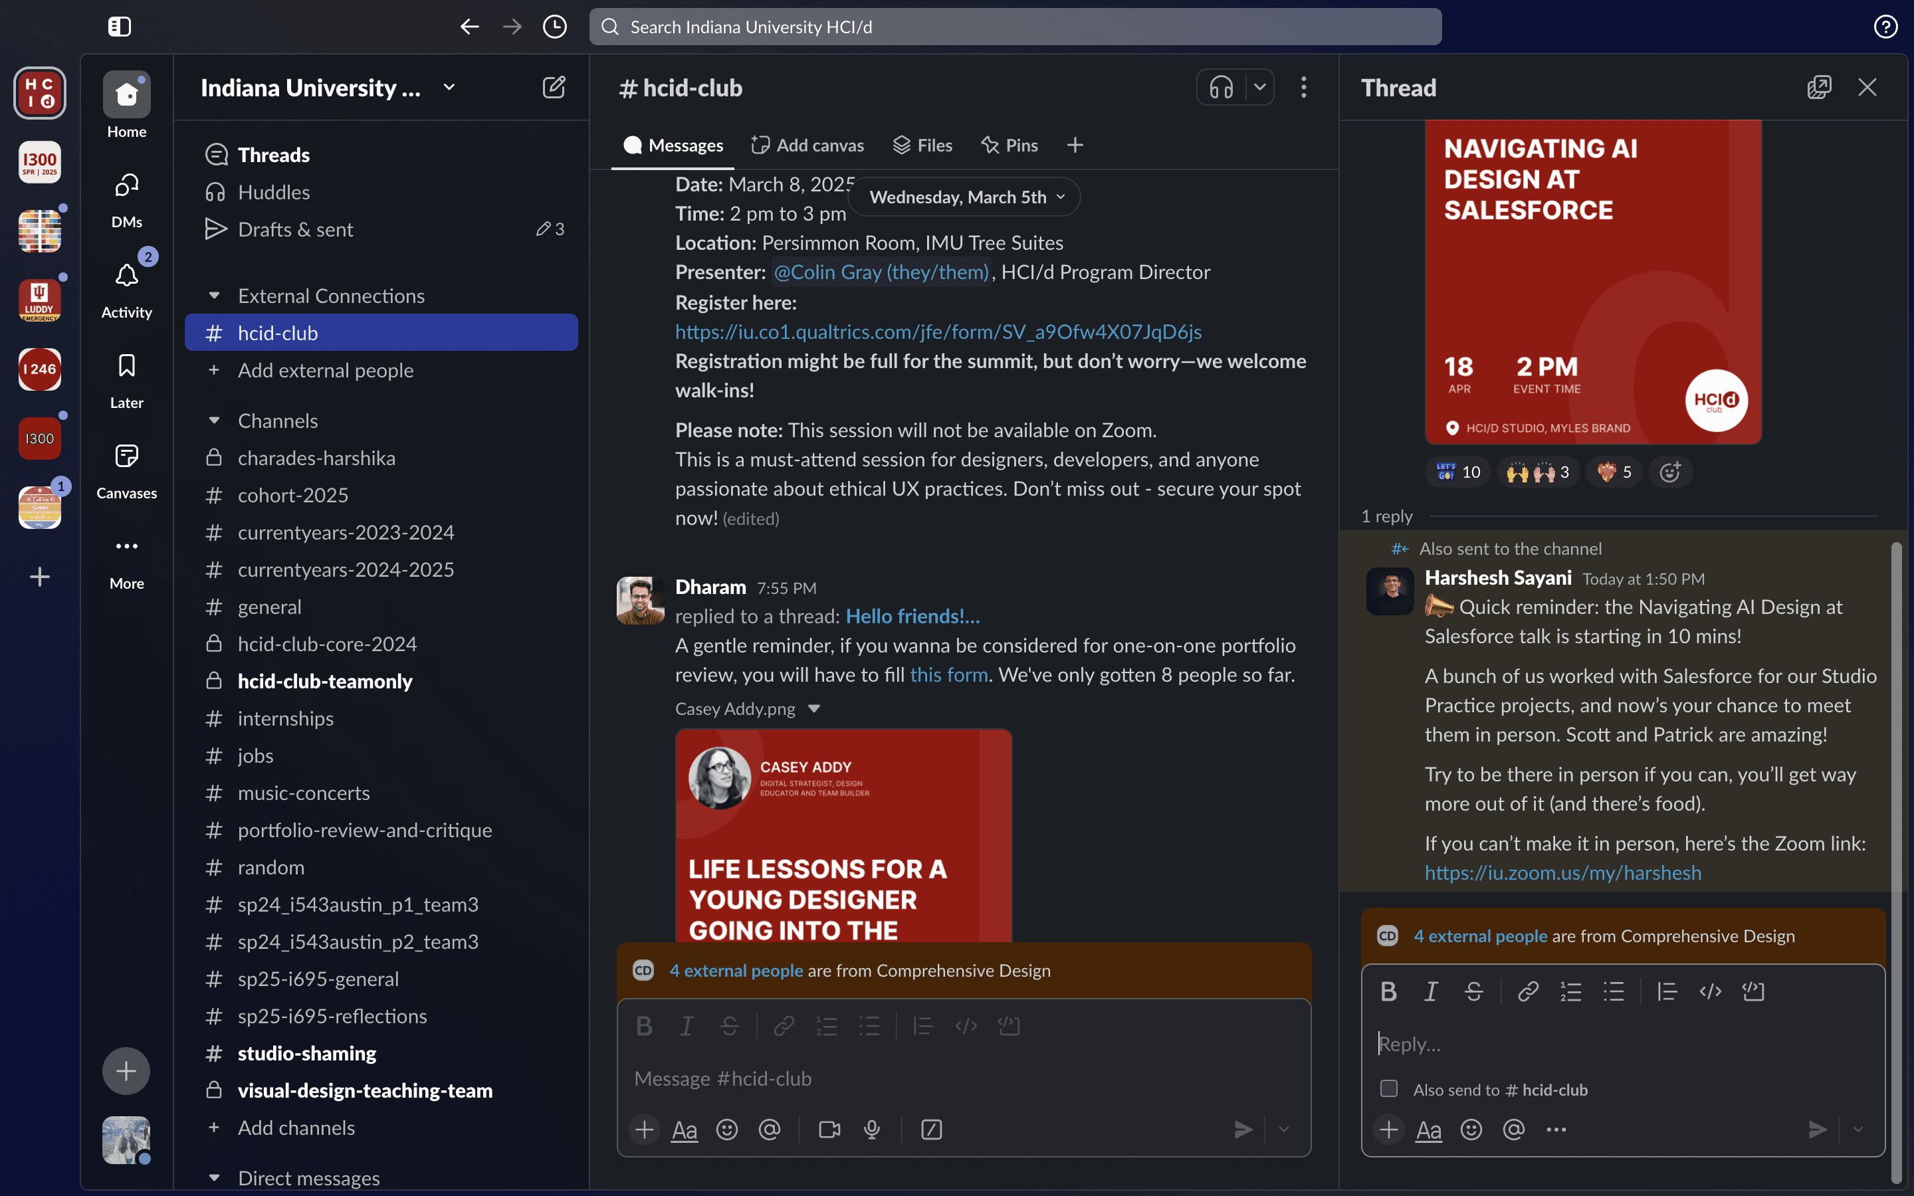Add a new workspace
The width and height of the screenshot is (1914, 1196).
pos(40,577)
